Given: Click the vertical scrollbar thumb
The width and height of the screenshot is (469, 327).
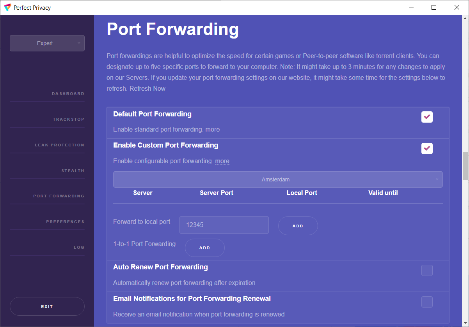Looking at the screenshot, I should click(x=465, y=166).
